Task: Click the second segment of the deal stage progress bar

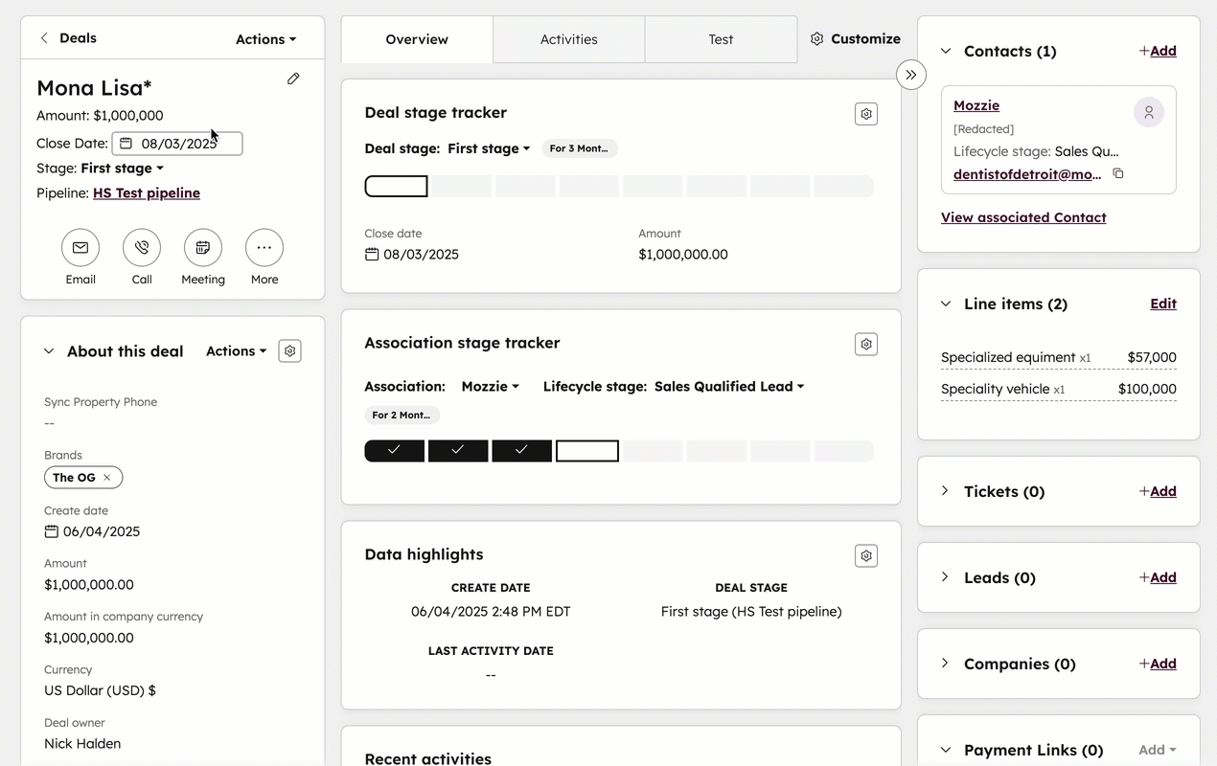Action: [460, 186]
